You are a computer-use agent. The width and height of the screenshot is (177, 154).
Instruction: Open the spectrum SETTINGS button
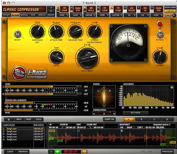[x=135, y=113]
